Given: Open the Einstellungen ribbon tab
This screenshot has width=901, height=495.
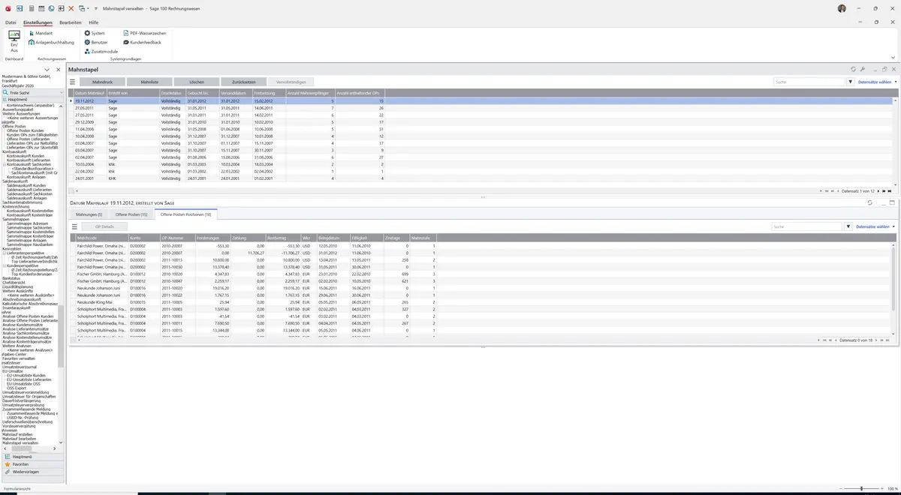Looking at the screenshot, I should tap(38, 22).
